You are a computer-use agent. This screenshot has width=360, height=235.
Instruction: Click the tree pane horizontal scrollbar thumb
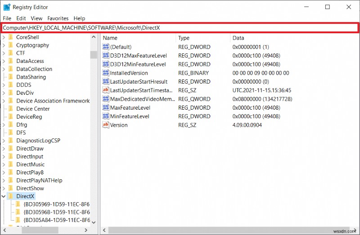coord(40,230)
